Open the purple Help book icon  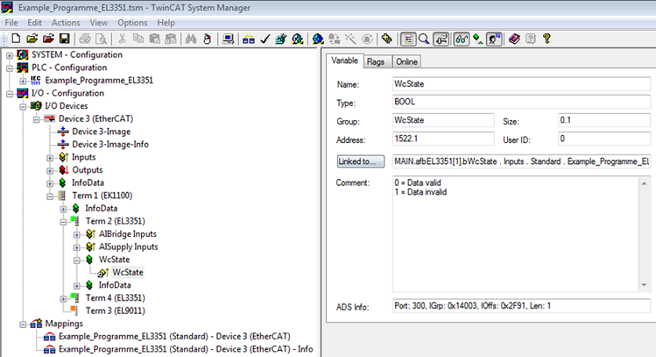pyautogui.click(x=514, y=39)
